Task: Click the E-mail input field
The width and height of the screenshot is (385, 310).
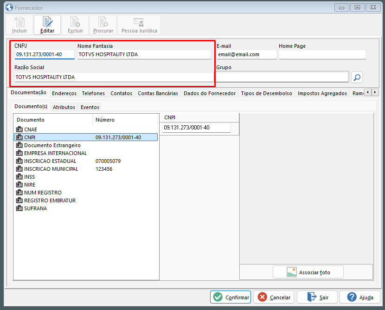Action: 247,55
